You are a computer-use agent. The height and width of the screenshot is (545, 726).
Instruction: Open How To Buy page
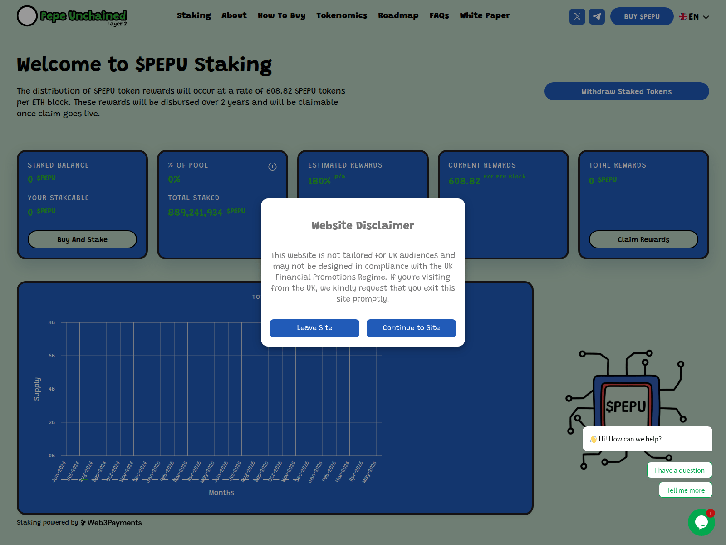(x=281, y=15)
